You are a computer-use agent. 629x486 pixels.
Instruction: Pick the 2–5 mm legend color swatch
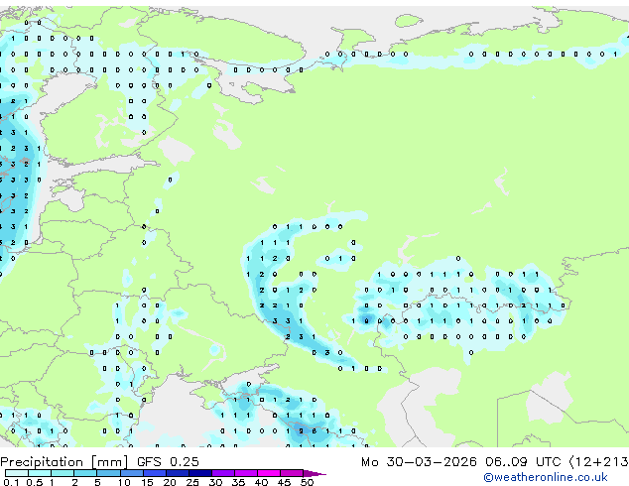(85, 473)
